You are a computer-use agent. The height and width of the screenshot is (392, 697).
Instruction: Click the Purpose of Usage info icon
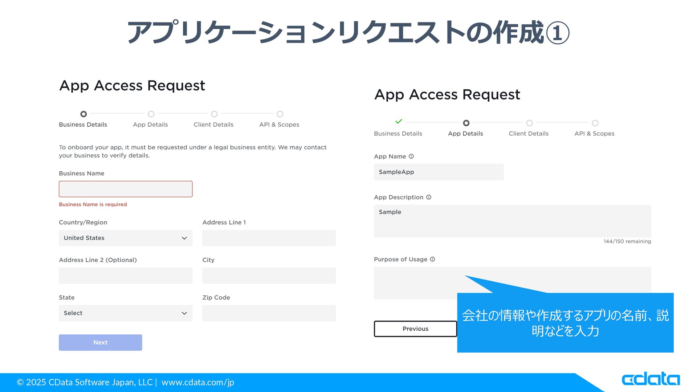432,259
